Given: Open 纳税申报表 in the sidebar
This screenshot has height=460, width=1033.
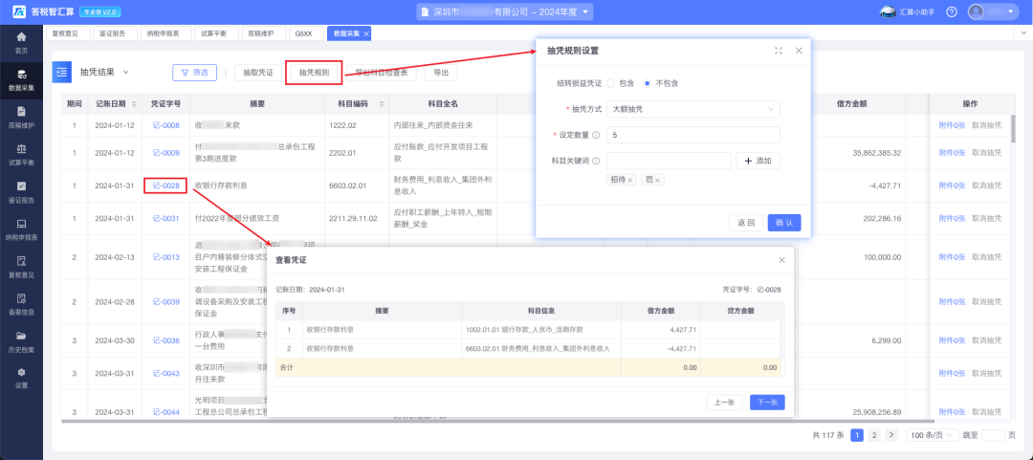Looking at the screenshot, I should [21, 230].
